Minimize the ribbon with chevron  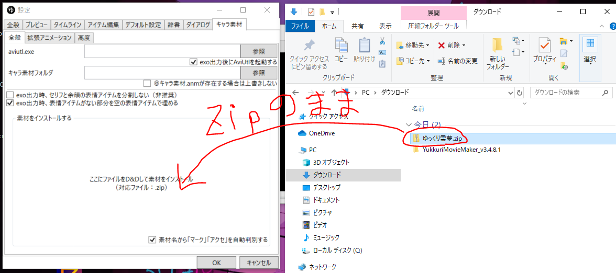[x=602, y=26]
